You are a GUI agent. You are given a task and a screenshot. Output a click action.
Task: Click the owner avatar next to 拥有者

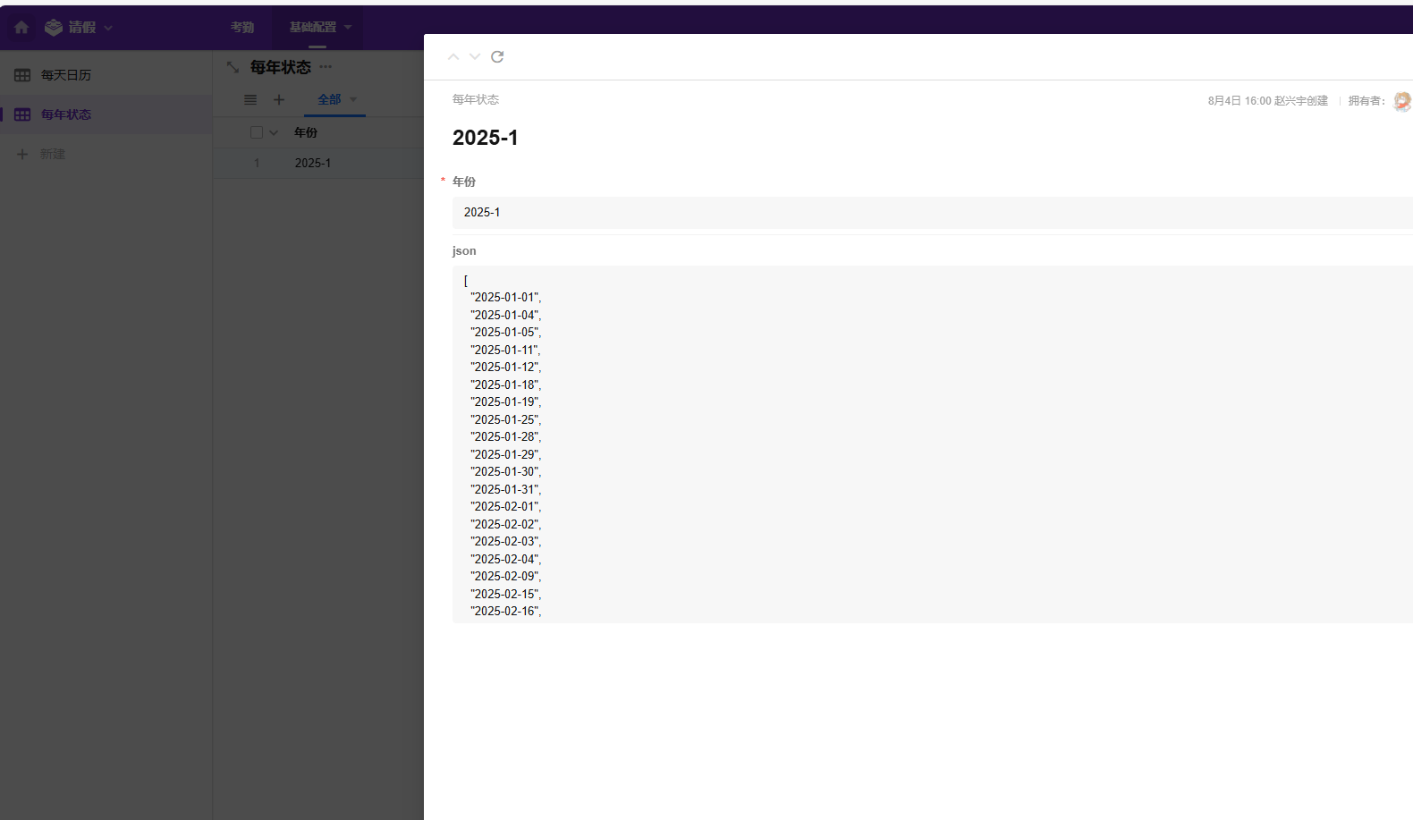click(1401, 101)
